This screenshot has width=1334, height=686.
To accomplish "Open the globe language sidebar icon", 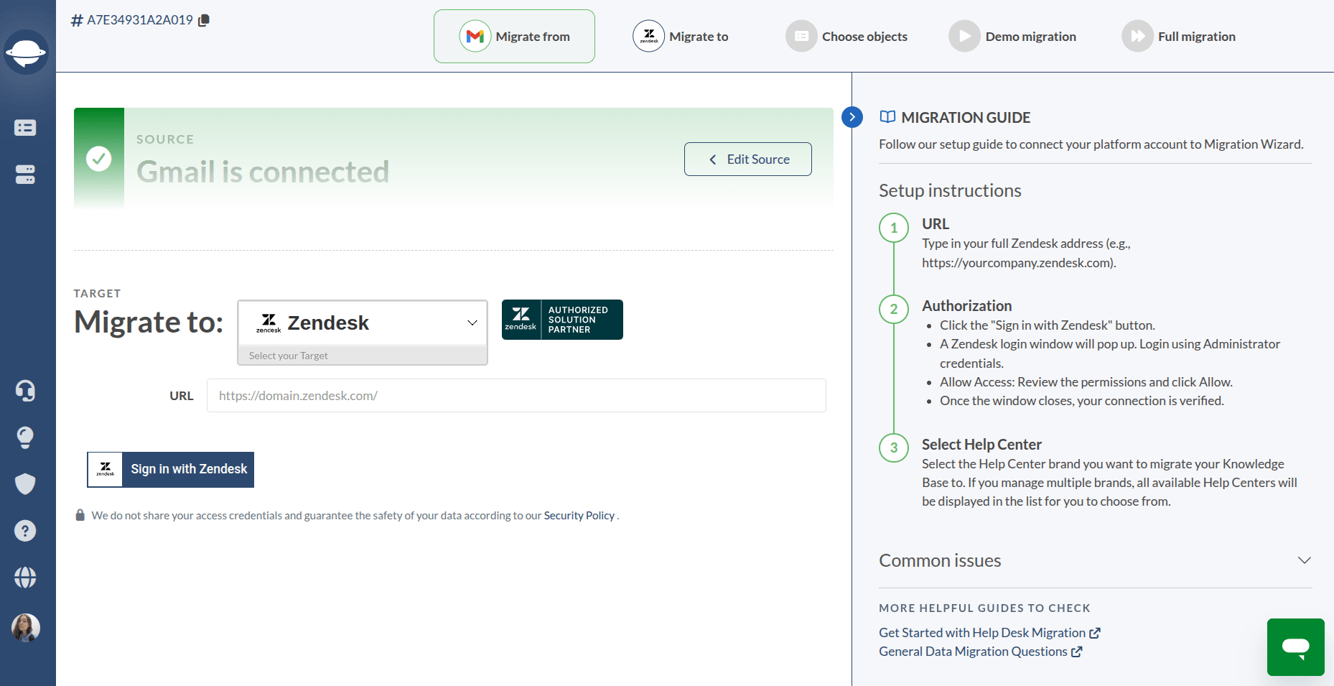I will pos(25,578).
